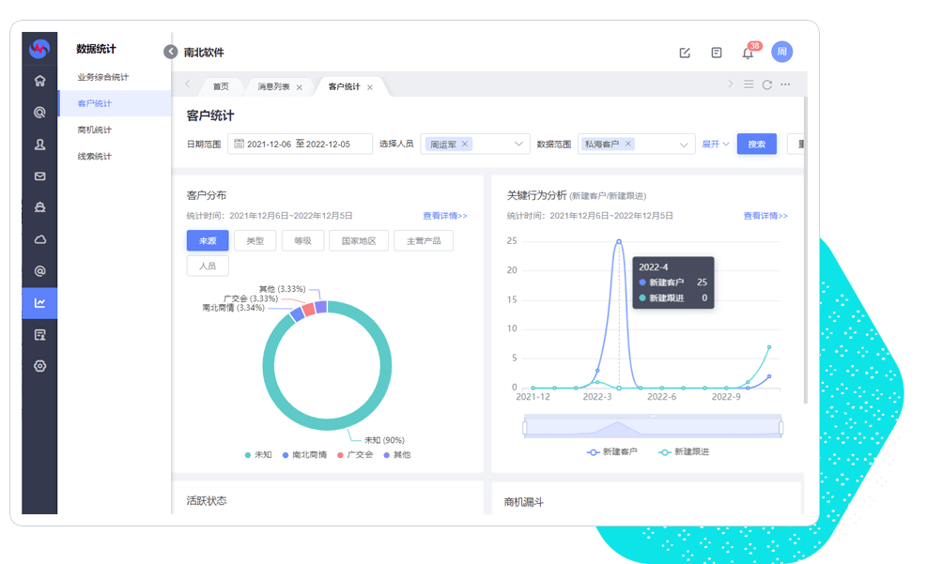This screenshot has width=927, height=564.
Task: Open the settings gear in the left sidebar
Action: pyautogui.click(x=39, y=366)
